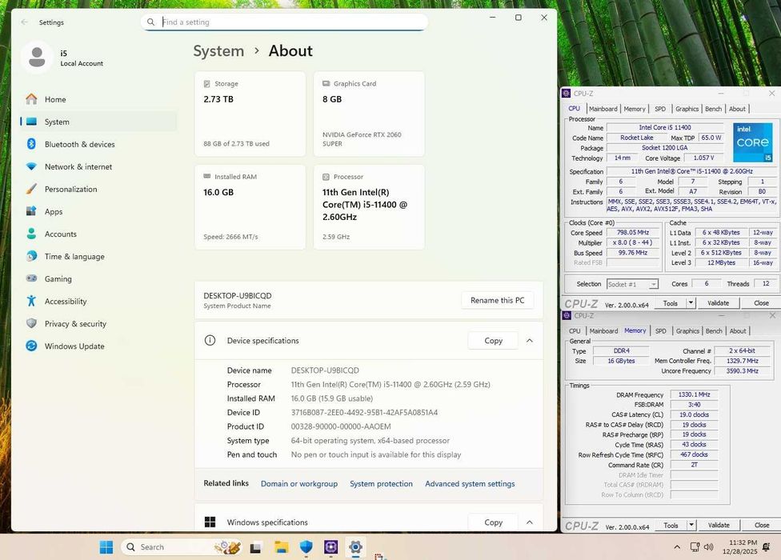Open Tools dropdown arrow in lower CPU-Z
781x560 pixels.
point(691,525)
